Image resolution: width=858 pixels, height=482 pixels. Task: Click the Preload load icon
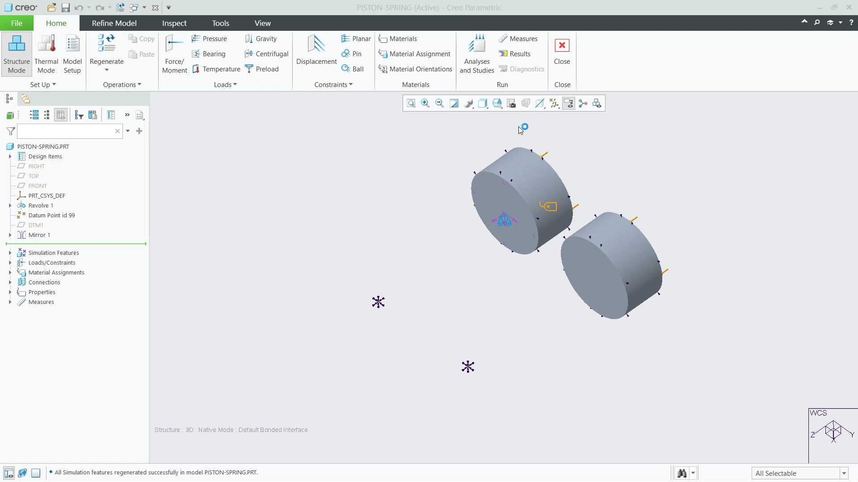pyautogui.click(x=262, y=69)
